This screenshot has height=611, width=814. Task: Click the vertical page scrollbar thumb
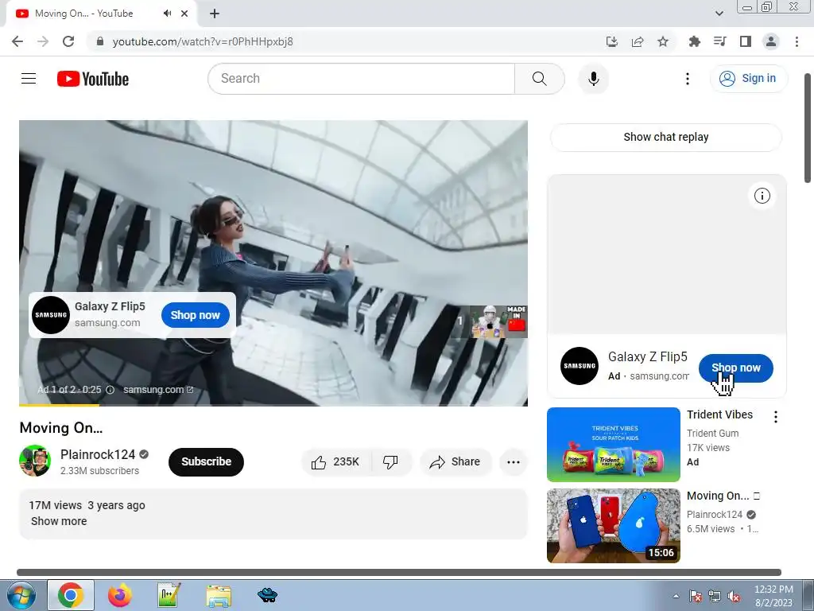coord(808,128)
